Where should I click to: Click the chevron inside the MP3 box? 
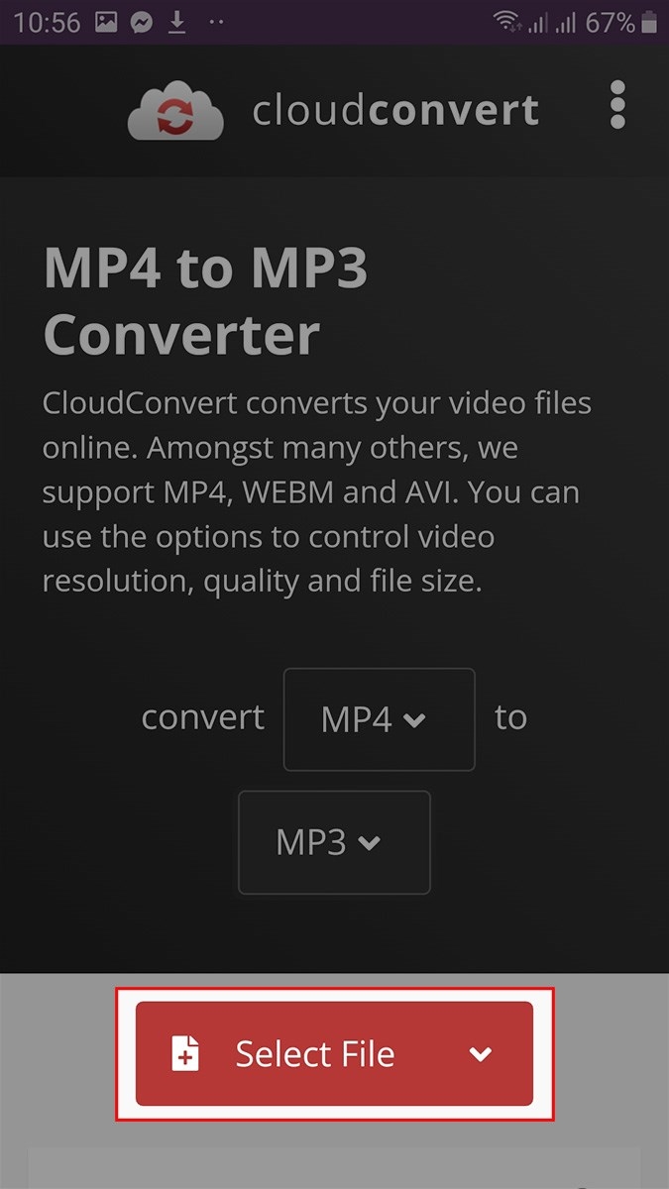369,843
